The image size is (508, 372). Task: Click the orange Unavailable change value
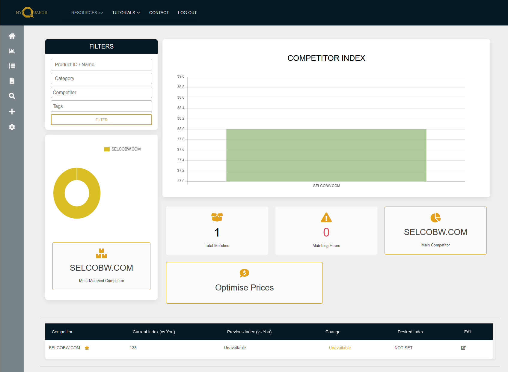(340, 348)
